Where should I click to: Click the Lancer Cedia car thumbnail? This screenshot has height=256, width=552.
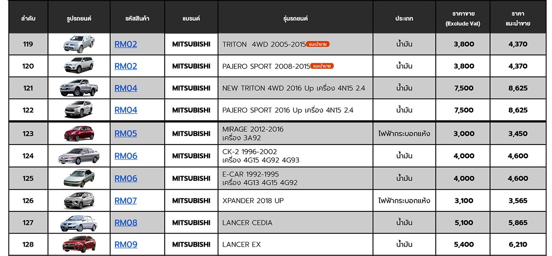[79, 223]
